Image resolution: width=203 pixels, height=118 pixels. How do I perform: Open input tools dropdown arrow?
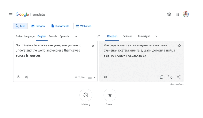pyautogui.click(x=94, y=77)
